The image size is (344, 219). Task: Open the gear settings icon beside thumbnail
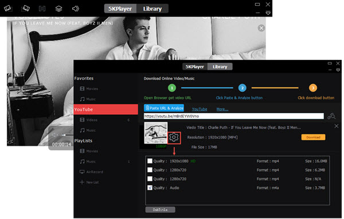(174, 138)
